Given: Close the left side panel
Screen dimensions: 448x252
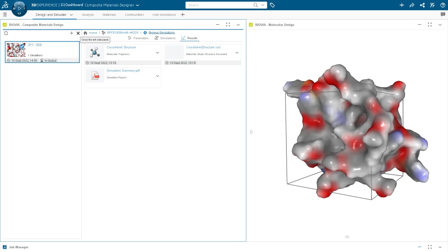Looking at the screenshot, I should tap(78, 33).
